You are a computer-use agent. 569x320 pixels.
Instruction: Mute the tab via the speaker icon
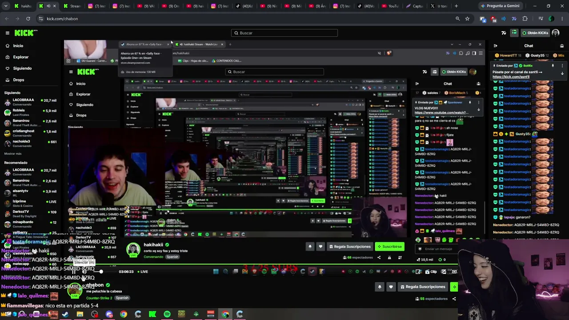pyautogui.click(x=48, y=6)
